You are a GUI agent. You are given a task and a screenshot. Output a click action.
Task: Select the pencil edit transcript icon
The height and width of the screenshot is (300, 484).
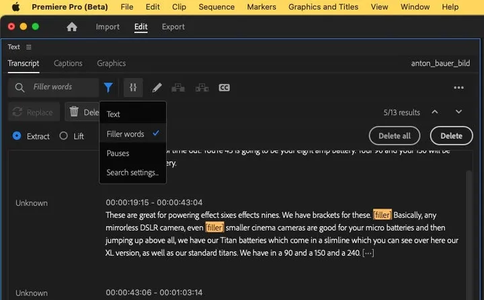click(x=157, y=87)
